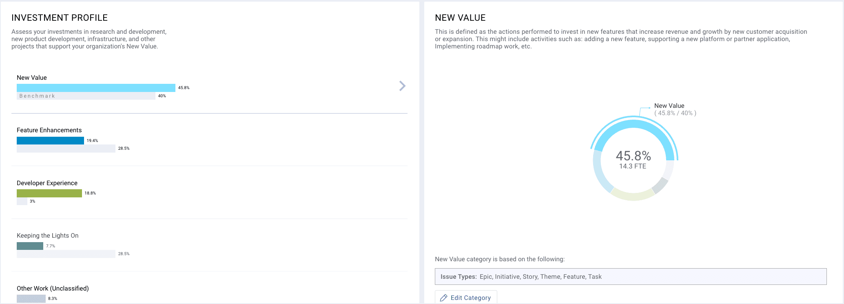Click the 14.3 FTE text in donut
This screenshot has width=844, height=304.
coord(633,166)
